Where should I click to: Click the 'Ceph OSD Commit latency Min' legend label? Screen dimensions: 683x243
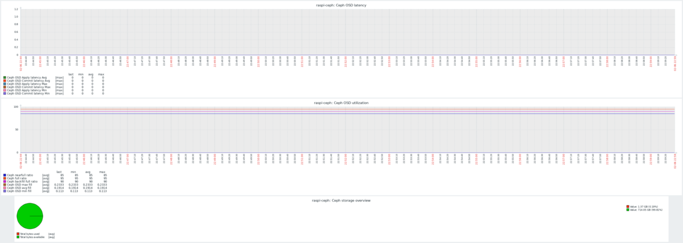click(x=28, y=94)
